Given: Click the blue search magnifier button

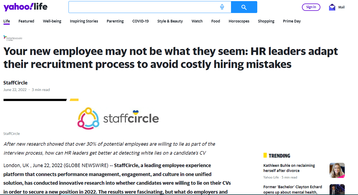Looking at the screenshot, I should (x=244, y=7).
